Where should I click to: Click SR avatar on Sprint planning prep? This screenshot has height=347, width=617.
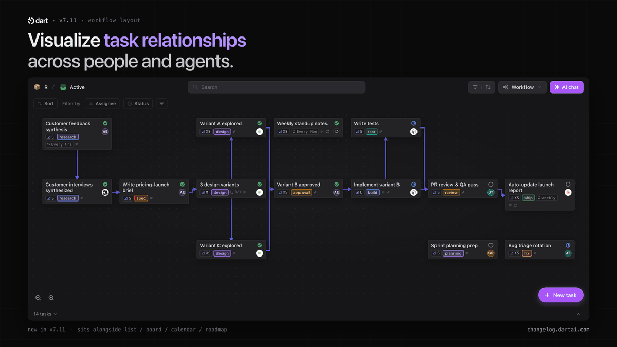(491, 253)
